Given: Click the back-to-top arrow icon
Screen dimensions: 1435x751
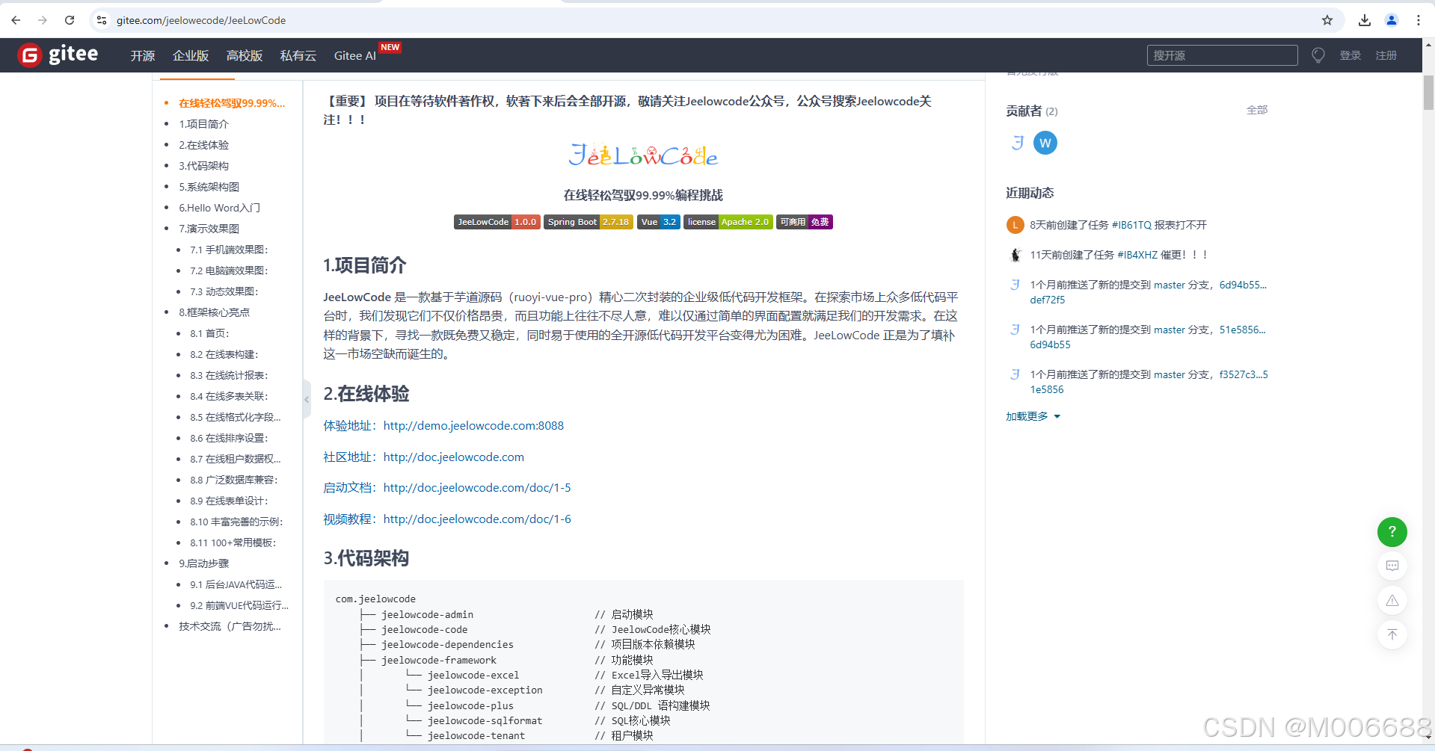Looking at the screenshot, I should click(x=1392, y=635).
